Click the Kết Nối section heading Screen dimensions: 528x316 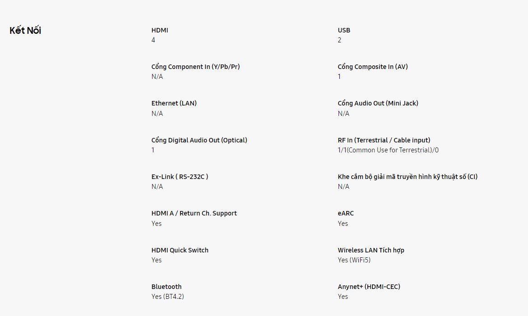click(x=25, y=31)
